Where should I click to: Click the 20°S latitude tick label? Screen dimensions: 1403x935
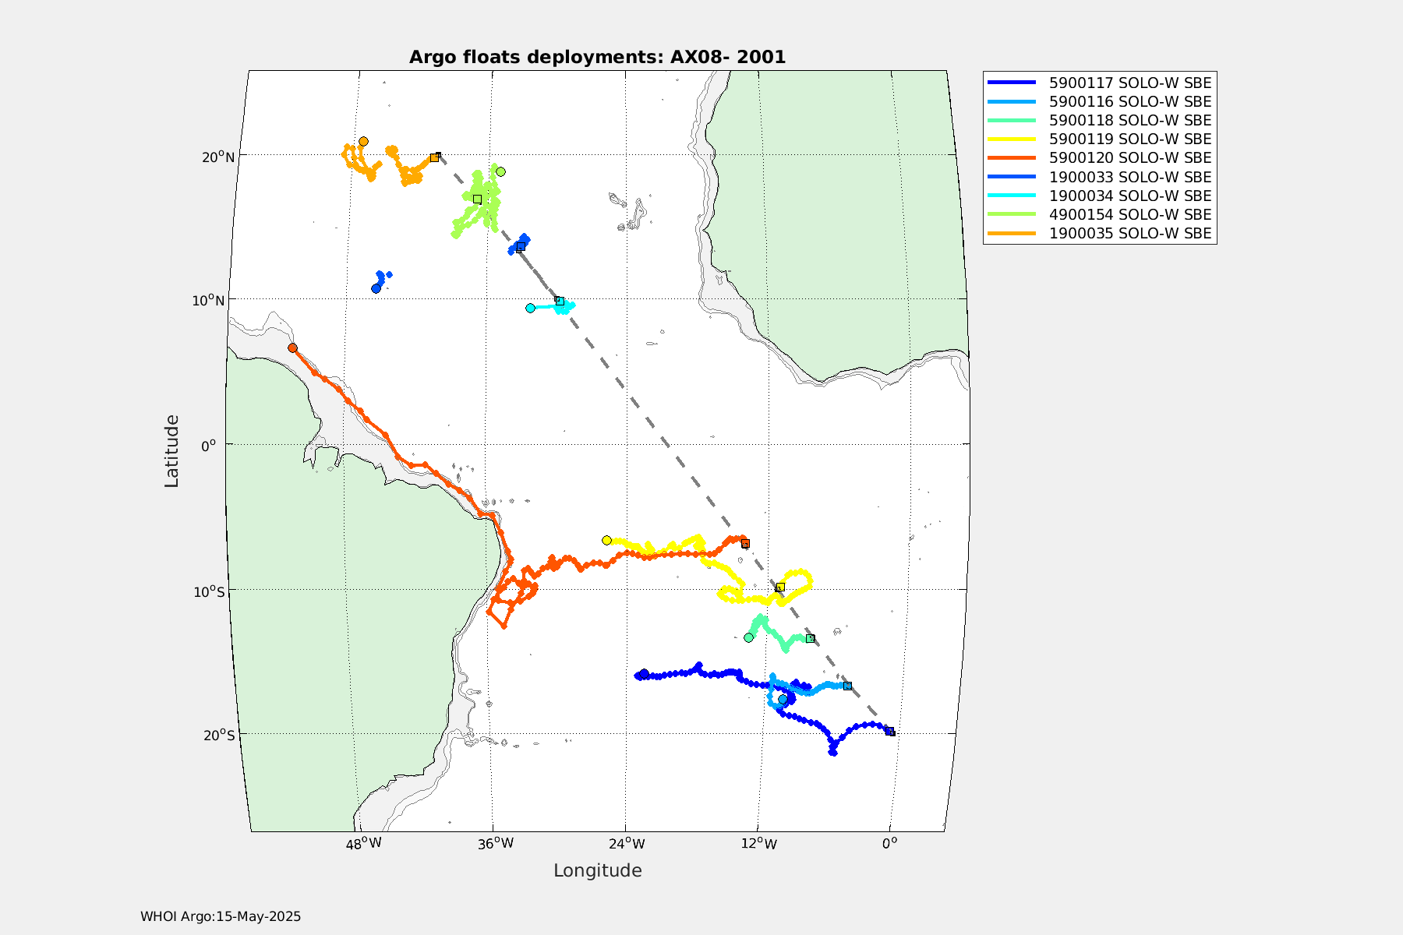click(x=219, y=736)
